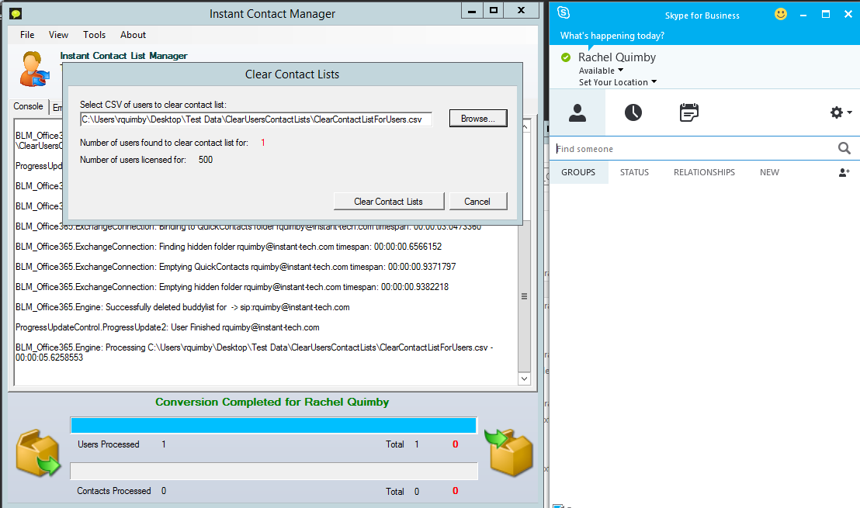Click the Find someone search box

point(694,148)
